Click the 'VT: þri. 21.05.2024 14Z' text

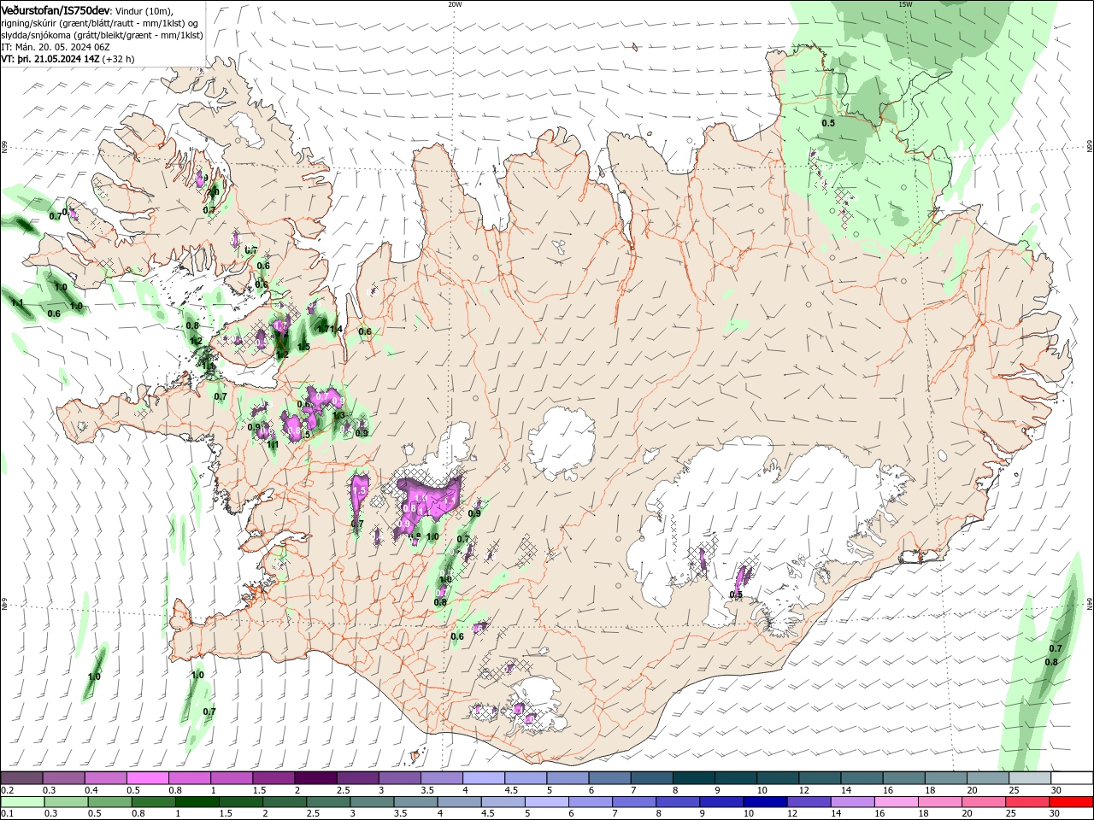pos(50,59)
